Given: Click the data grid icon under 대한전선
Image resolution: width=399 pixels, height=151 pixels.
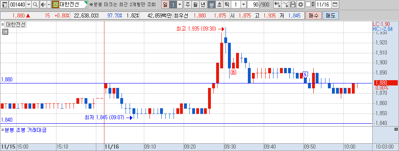Looking at the screenshot, I should tap(5, 32).
